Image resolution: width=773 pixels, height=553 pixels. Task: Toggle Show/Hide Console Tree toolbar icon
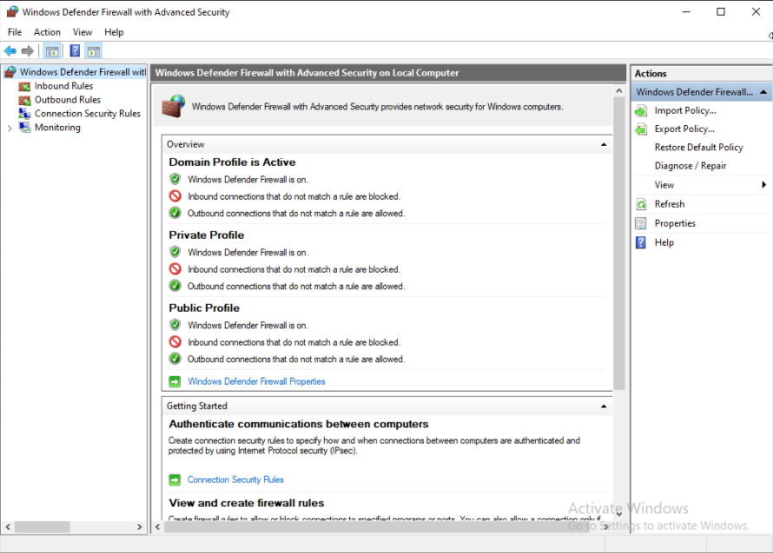pyautogui.click(x=52, y=50)
